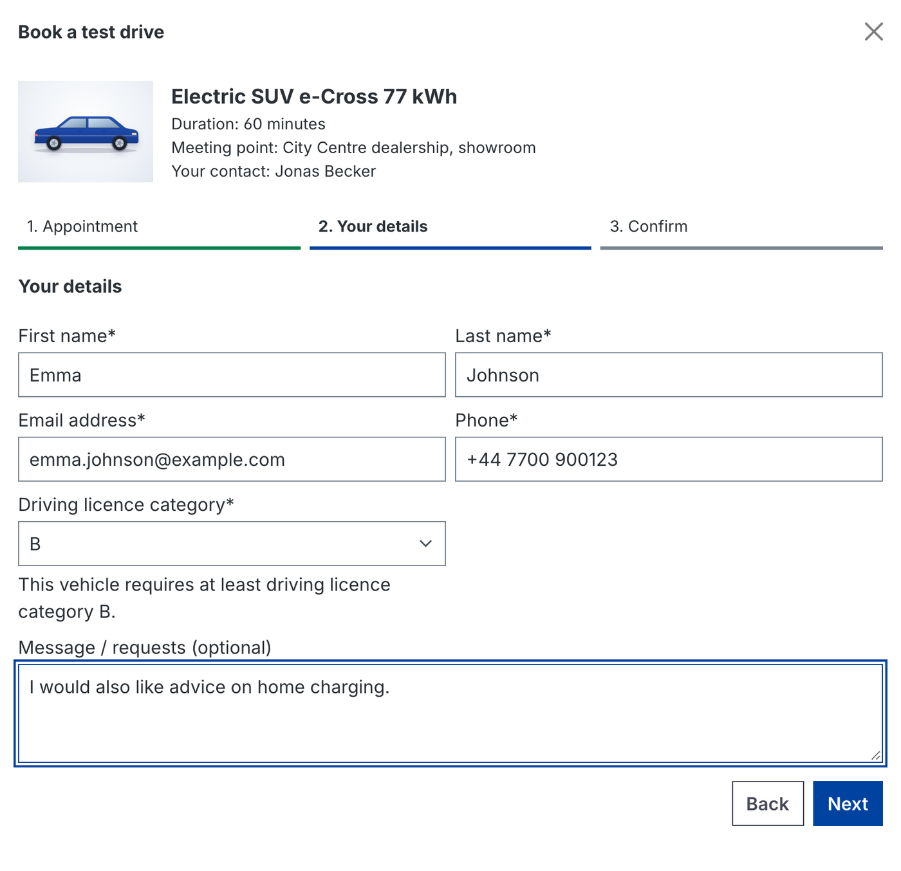Select the Email address input field
The image size is (901, 871).
pyautogui.click(x=232, y=459)
